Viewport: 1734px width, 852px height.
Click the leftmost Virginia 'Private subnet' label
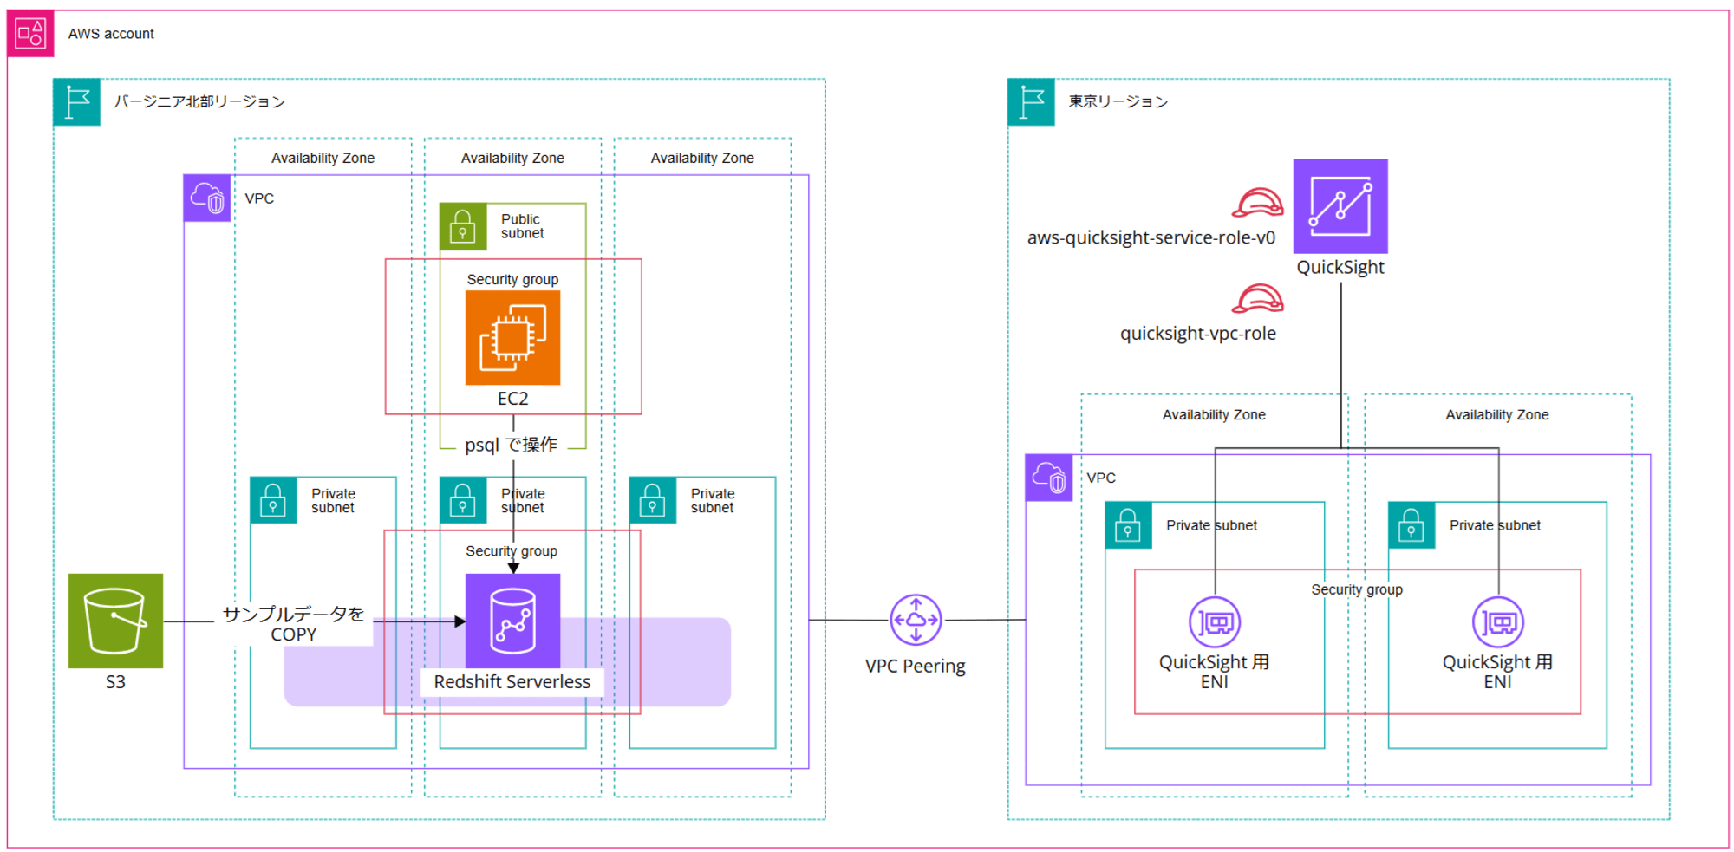333,500
